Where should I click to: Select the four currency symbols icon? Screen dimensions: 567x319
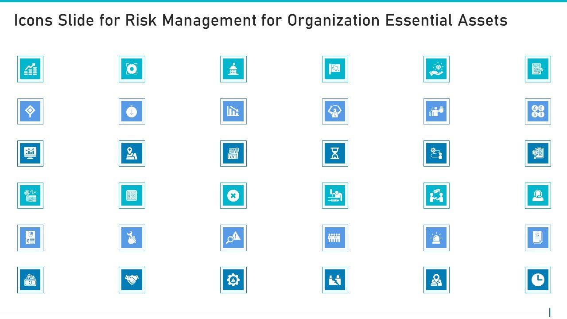coord(538,111)
